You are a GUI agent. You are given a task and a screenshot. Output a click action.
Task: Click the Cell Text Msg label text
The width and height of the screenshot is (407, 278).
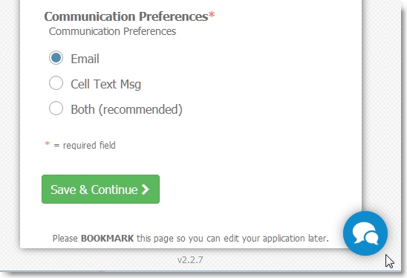point(106,84)
